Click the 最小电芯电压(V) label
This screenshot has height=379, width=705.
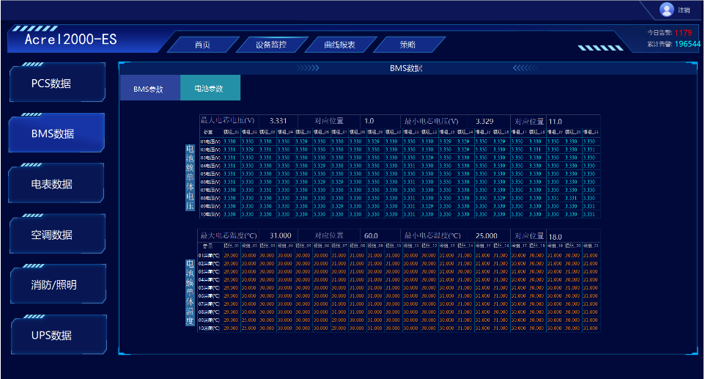click(431, 121)
